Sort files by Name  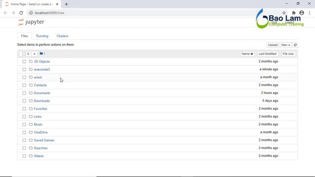coord(247,54)
